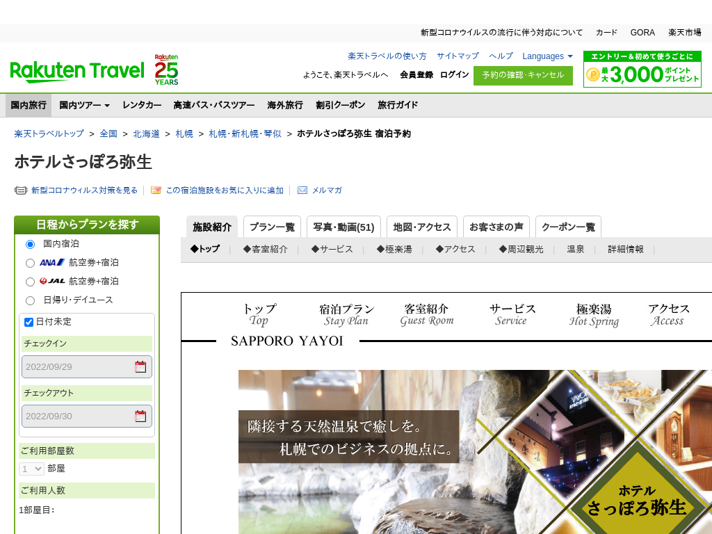Click the hot spring hero image

[475, 452]
